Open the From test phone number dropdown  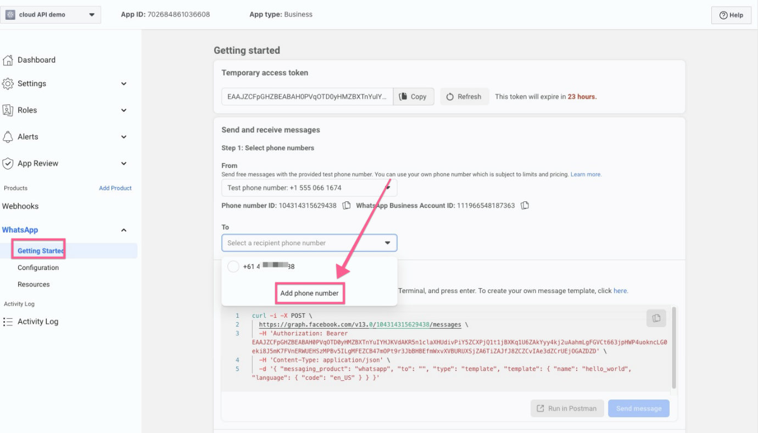click(309, 188)
